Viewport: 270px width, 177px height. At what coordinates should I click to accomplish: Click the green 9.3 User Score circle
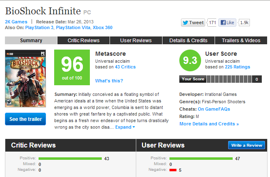[x=190, y=60]
